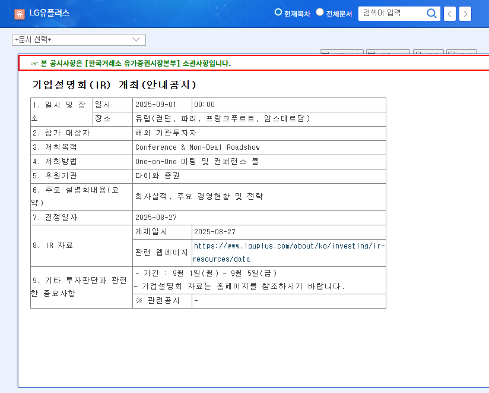Click the 7. 결정일자 label
Screen dimensions: 489x393
[x=82, y=218]
